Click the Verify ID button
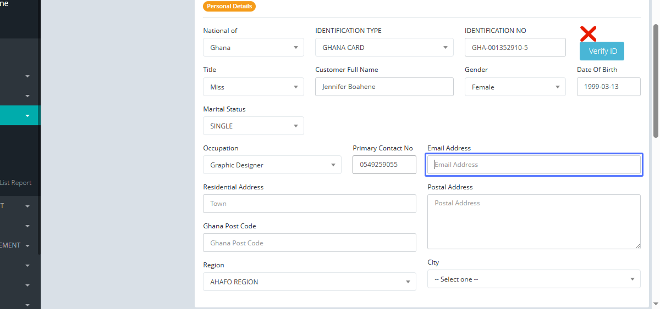 pos(602,51)
